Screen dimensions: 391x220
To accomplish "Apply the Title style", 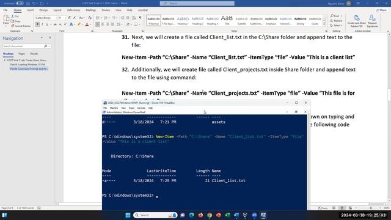I will tap(227, 20).
